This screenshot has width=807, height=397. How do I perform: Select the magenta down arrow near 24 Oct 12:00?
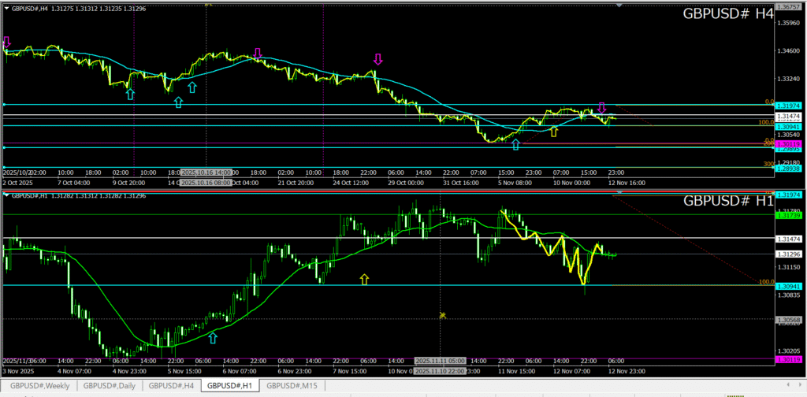coord(378,59)
